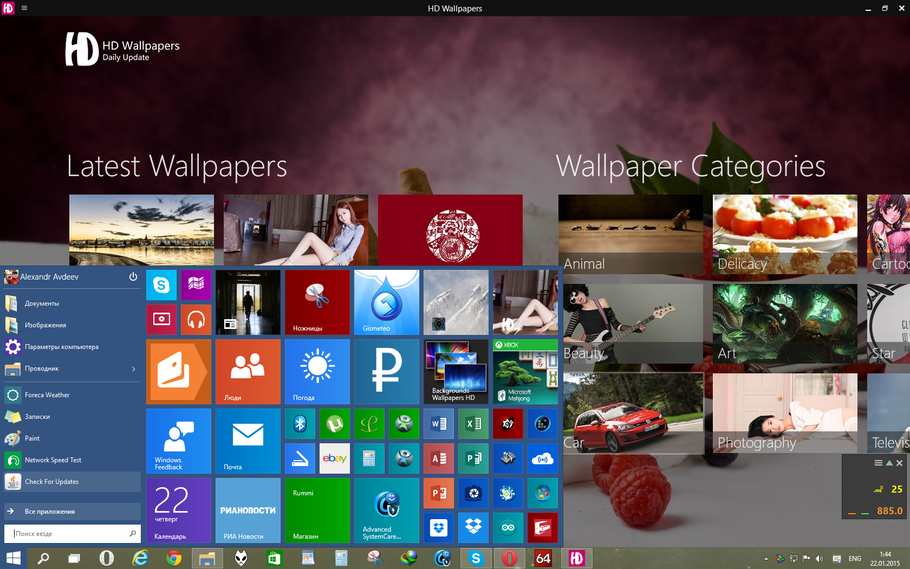This screenshot has width=910, height=569.
Task: Launch Paint from Start list
Action: pyautogui.click(x=73, y=438)
